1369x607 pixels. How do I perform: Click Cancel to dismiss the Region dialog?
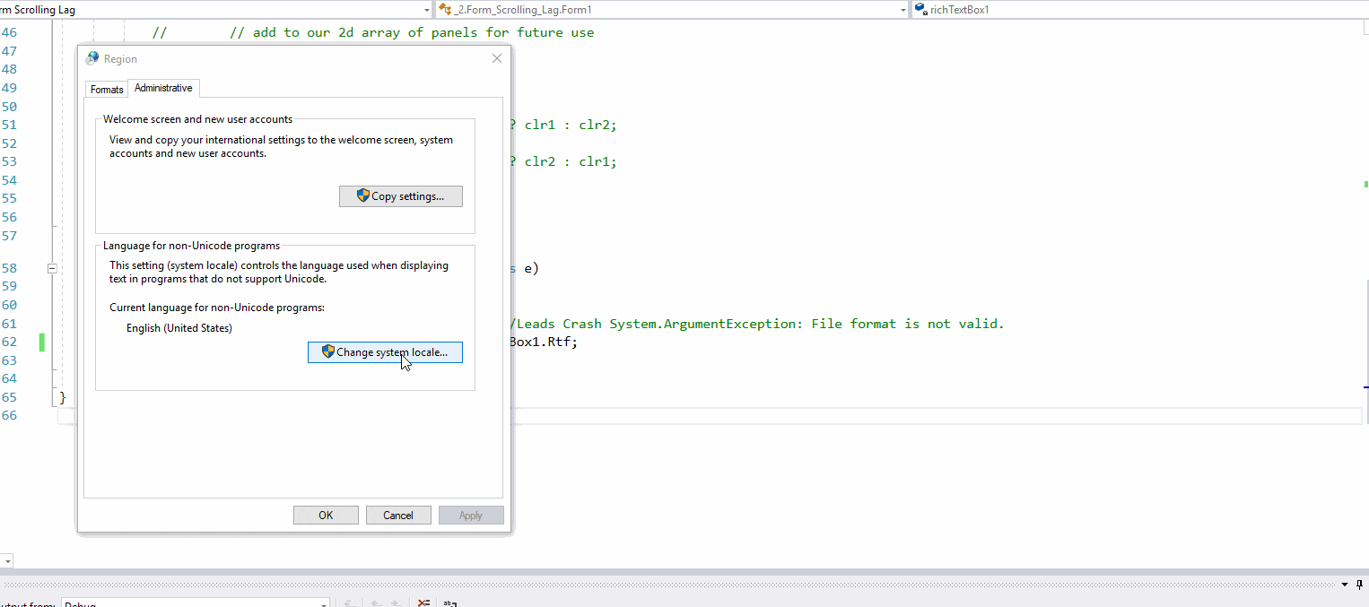(397, 515)
